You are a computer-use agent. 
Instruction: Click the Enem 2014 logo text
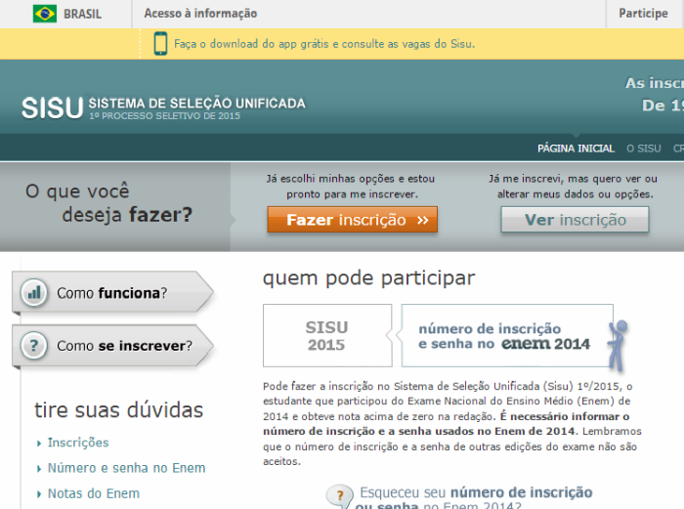(x=546, y=344)
